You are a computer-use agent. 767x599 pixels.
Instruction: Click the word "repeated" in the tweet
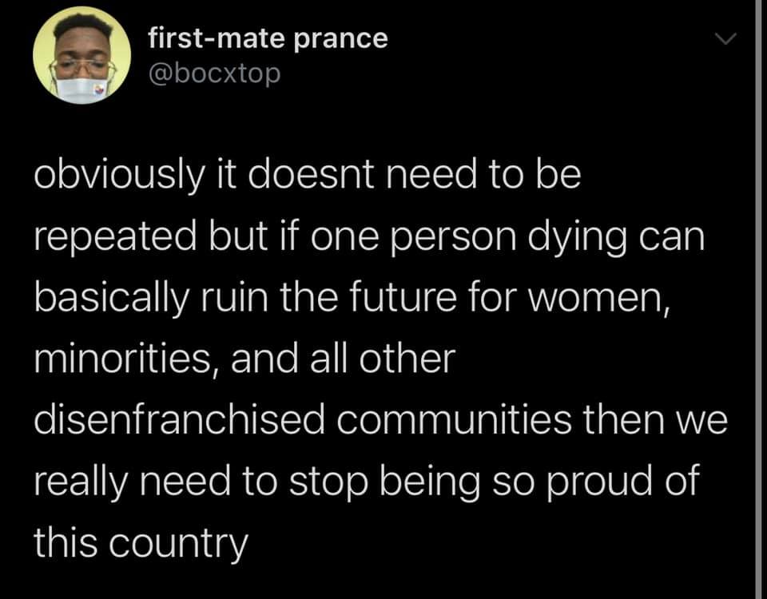tap(110, 237)
